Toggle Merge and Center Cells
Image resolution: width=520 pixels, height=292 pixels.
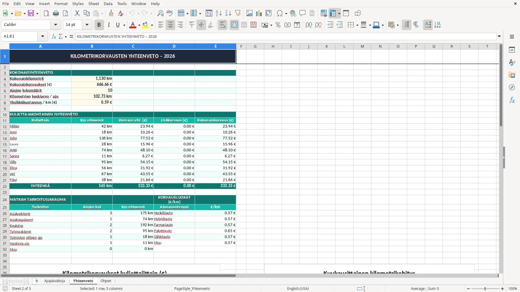(234, 25)
